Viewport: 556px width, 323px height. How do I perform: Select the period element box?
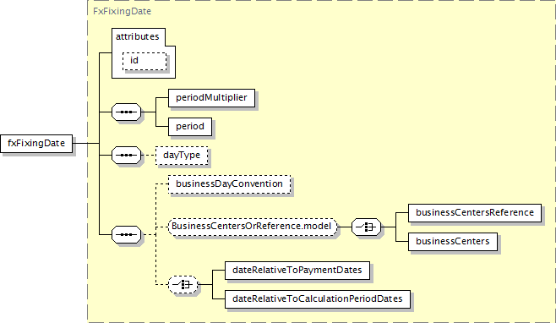point(190,127)
